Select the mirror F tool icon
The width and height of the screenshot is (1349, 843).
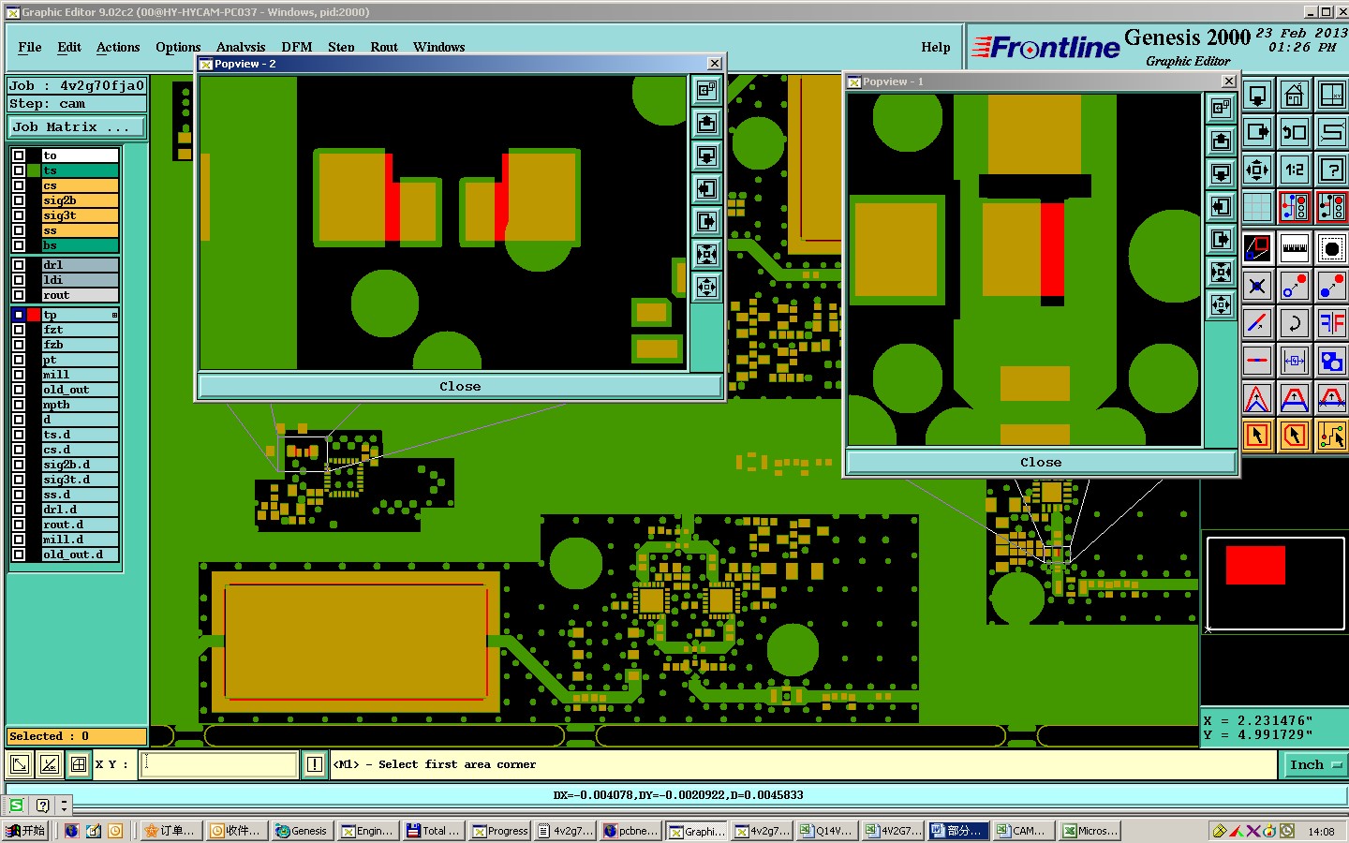[1331, 323]
